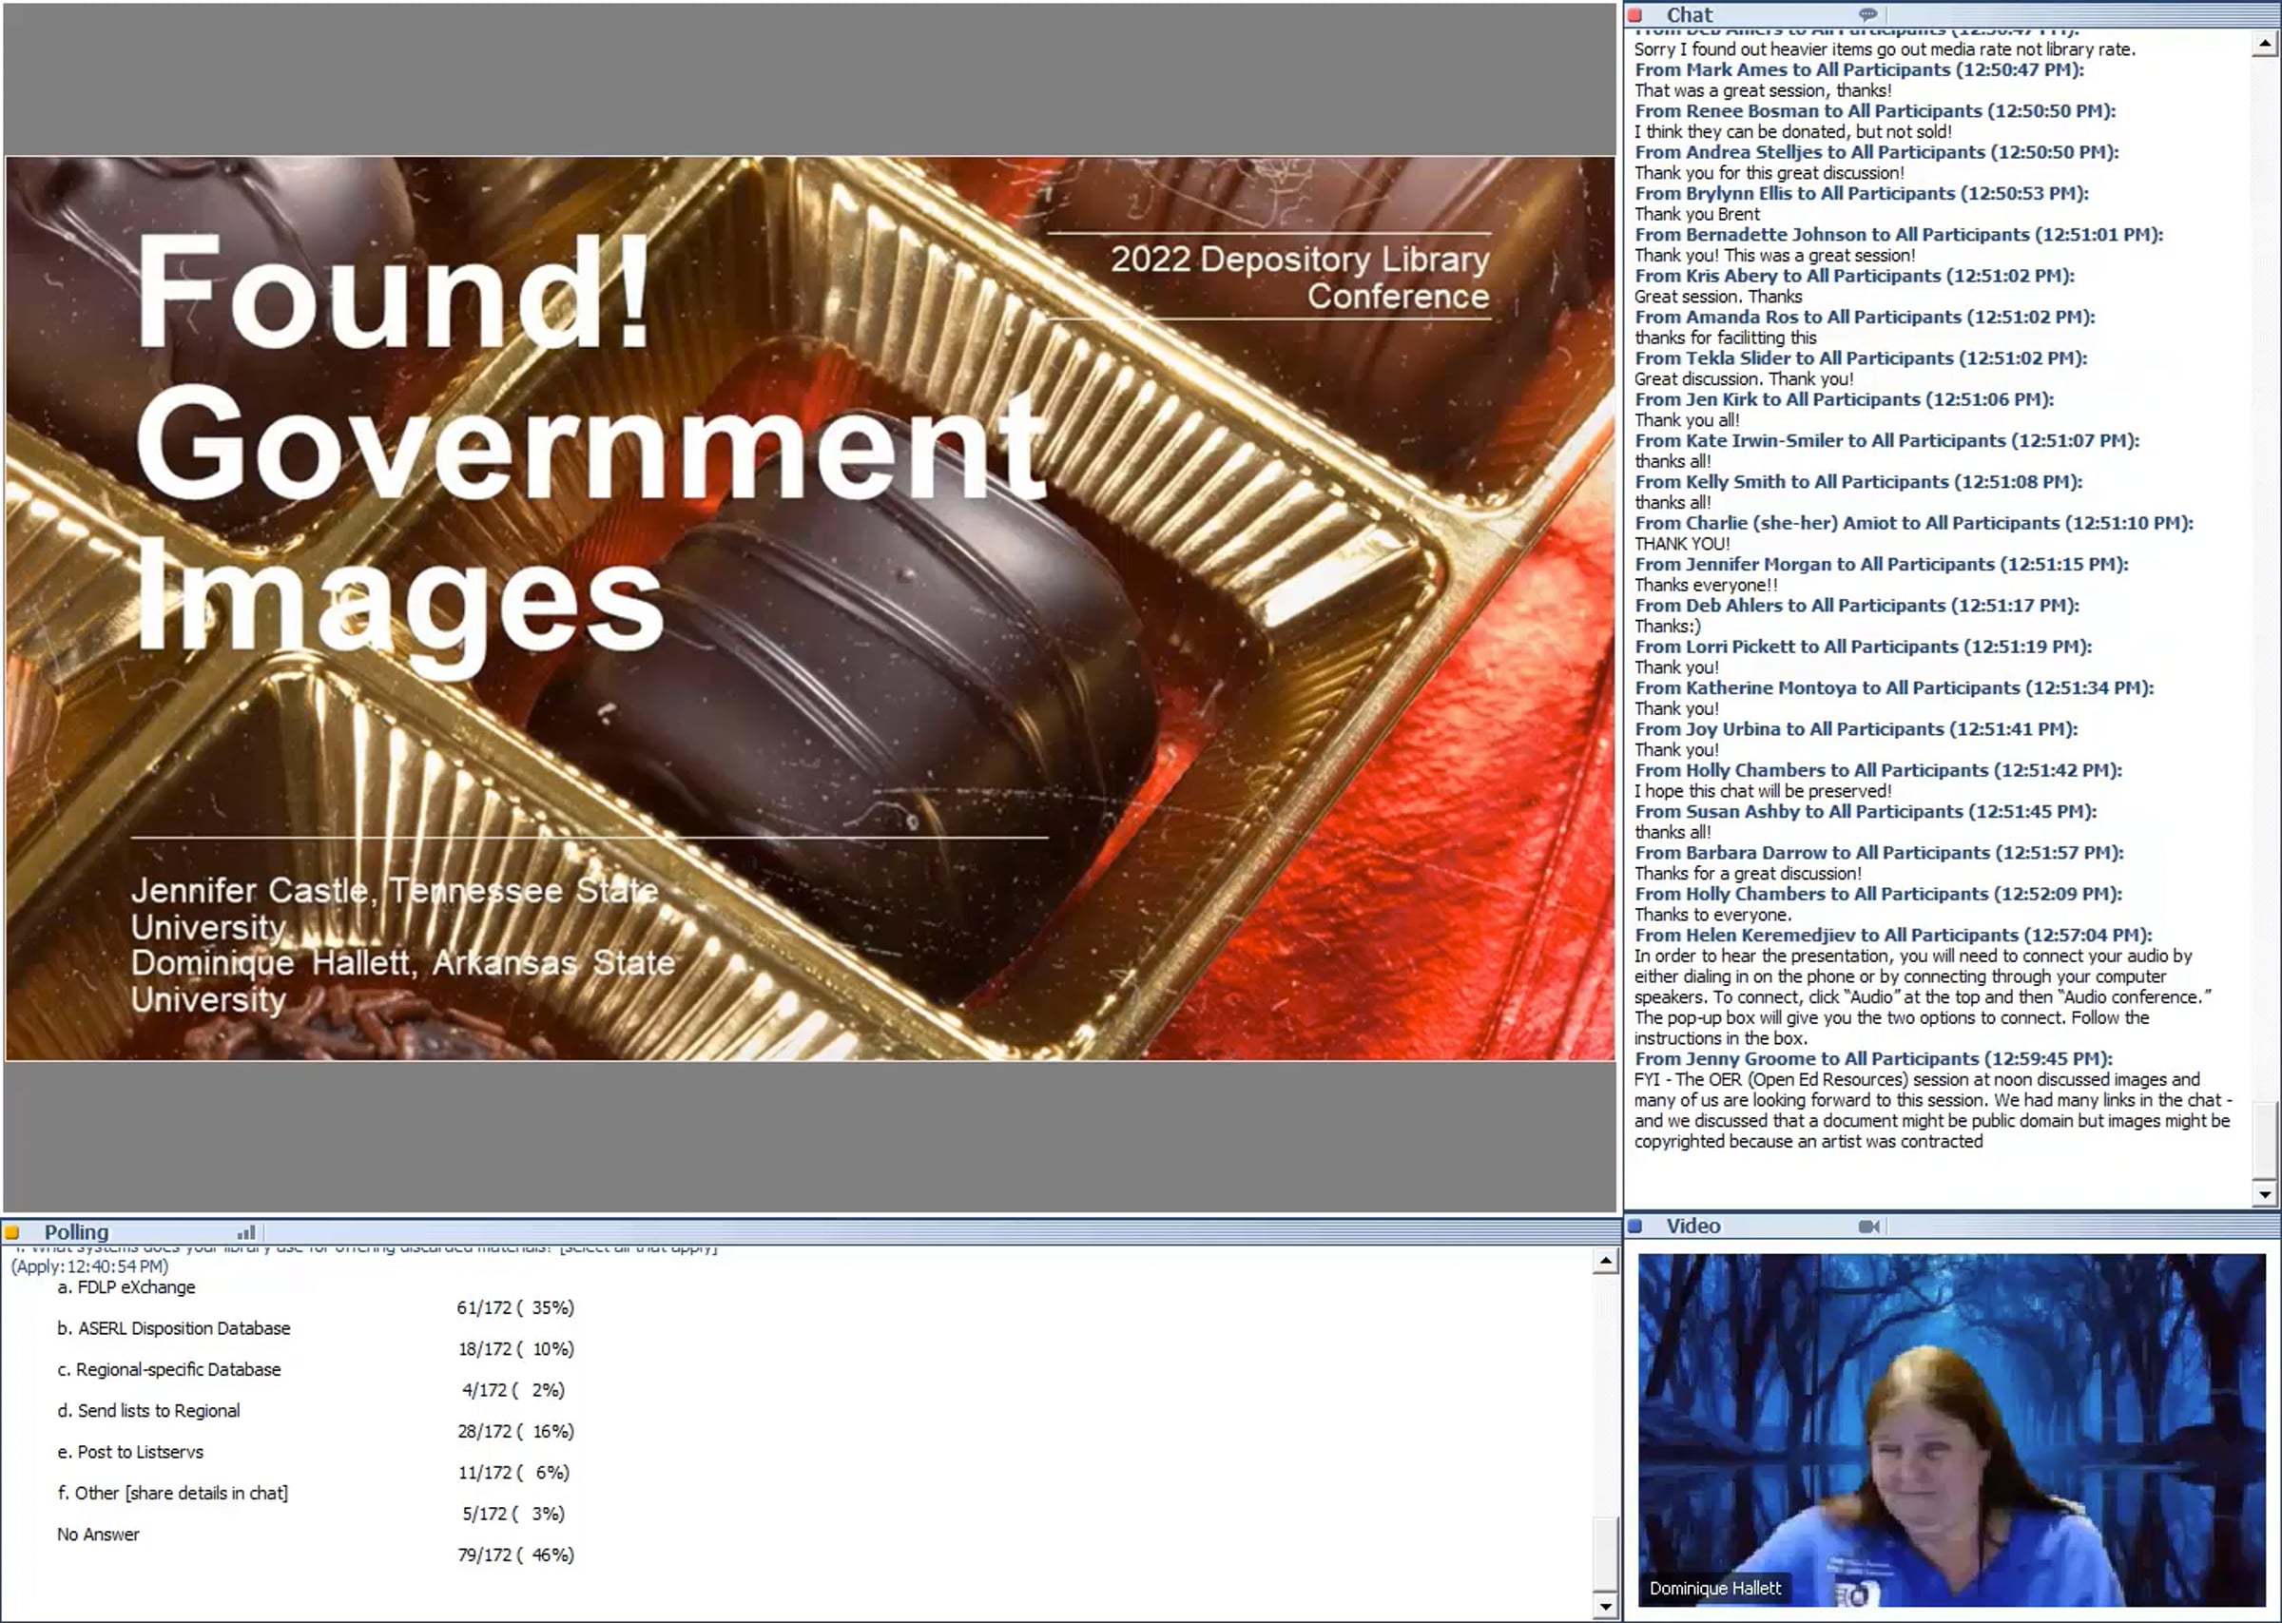2282x1623 pixels.
Task: Click poll option 'd. Send lists to Regional'
Action: pos(148,1410)
